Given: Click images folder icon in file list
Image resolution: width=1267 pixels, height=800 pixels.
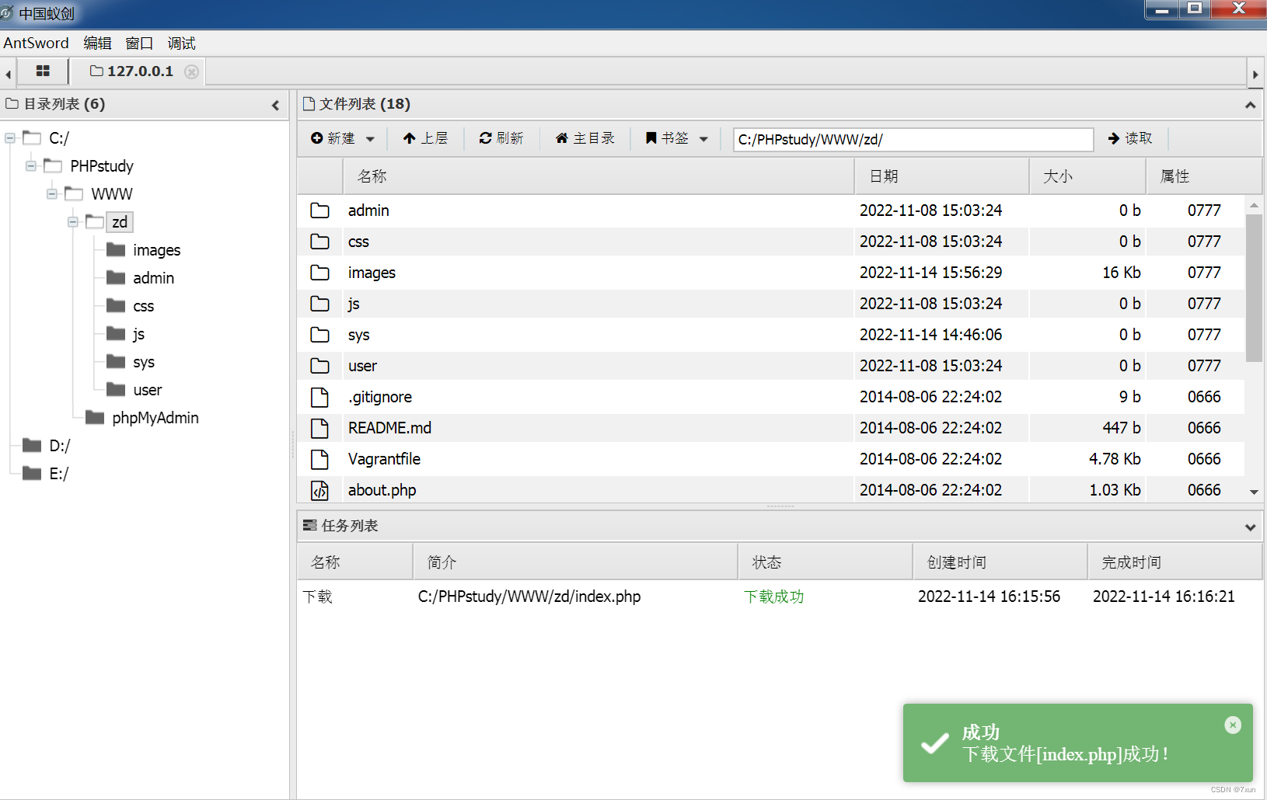Looking at the screenshot, I should [x=319, y=273].
